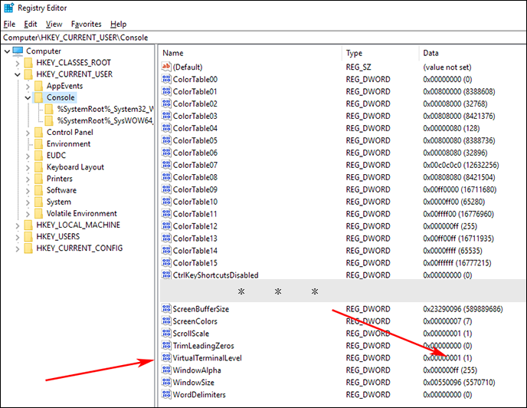Click the Printers folder icon

coord(39,179)
